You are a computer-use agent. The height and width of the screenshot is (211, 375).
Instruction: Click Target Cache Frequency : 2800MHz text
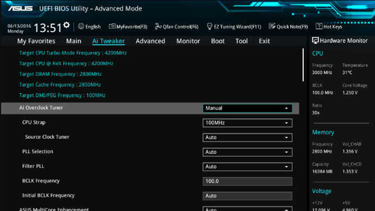point(60,85)
